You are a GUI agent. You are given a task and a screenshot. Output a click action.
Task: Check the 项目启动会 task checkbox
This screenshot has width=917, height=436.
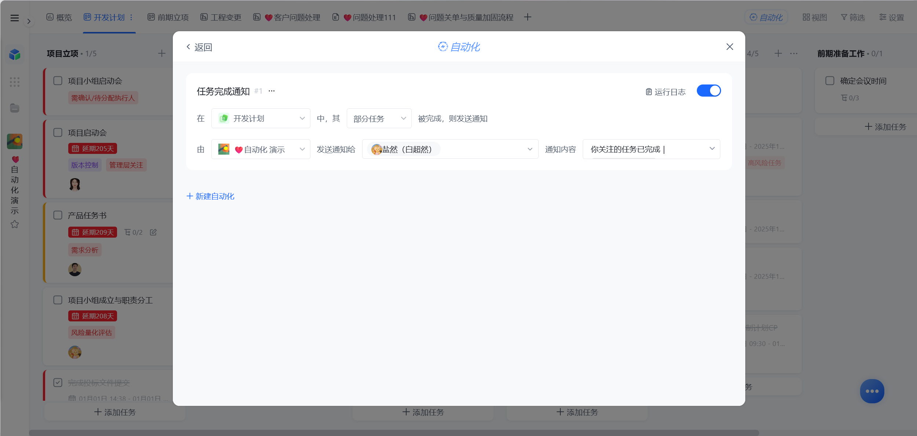pos(58,132)
